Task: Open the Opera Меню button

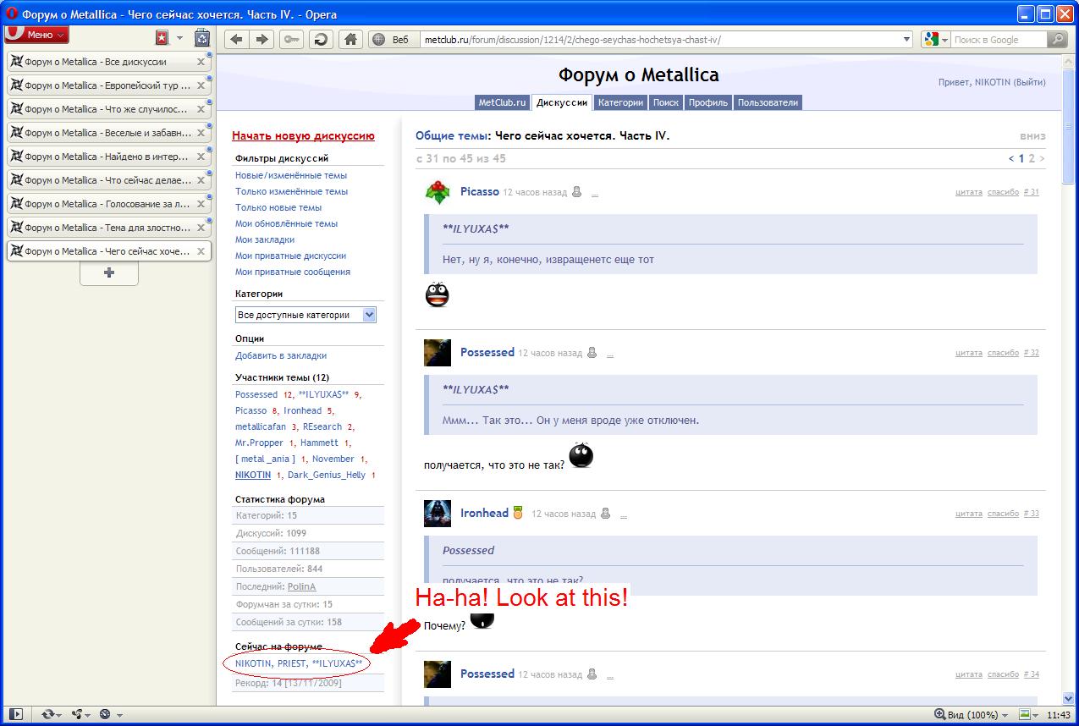Action: click(36, 35)
